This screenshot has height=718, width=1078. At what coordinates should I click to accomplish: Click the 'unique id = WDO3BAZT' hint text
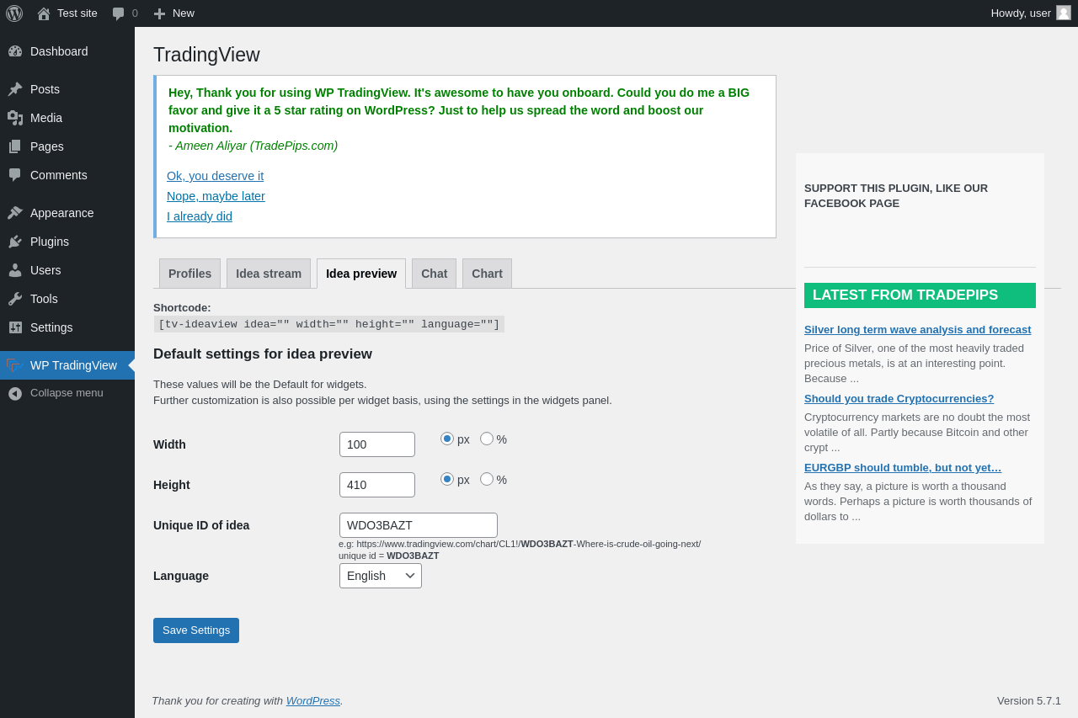(x=389, y=556)
